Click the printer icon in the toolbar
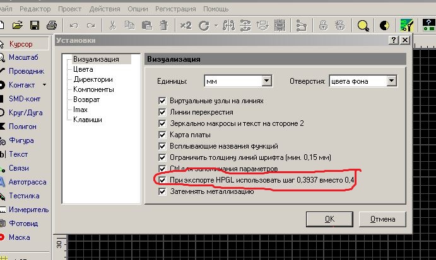 pos(52,26)
